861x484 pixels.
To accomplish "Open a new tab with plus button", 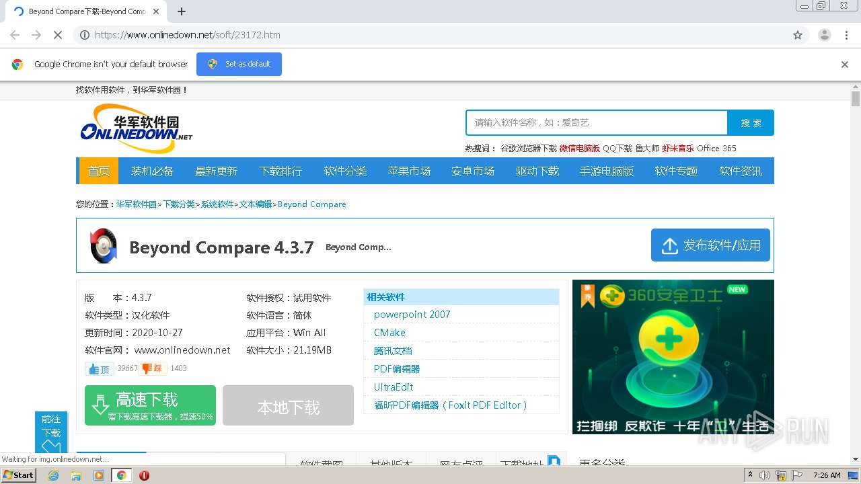I will 182,11.
